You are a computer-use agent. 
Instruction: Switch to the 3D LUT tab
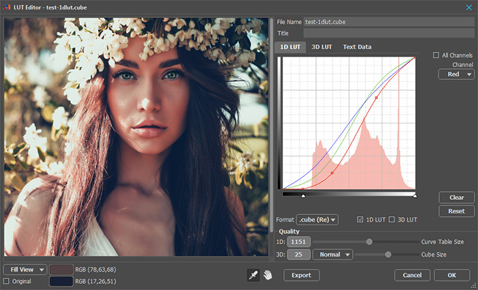pos(322,47)
